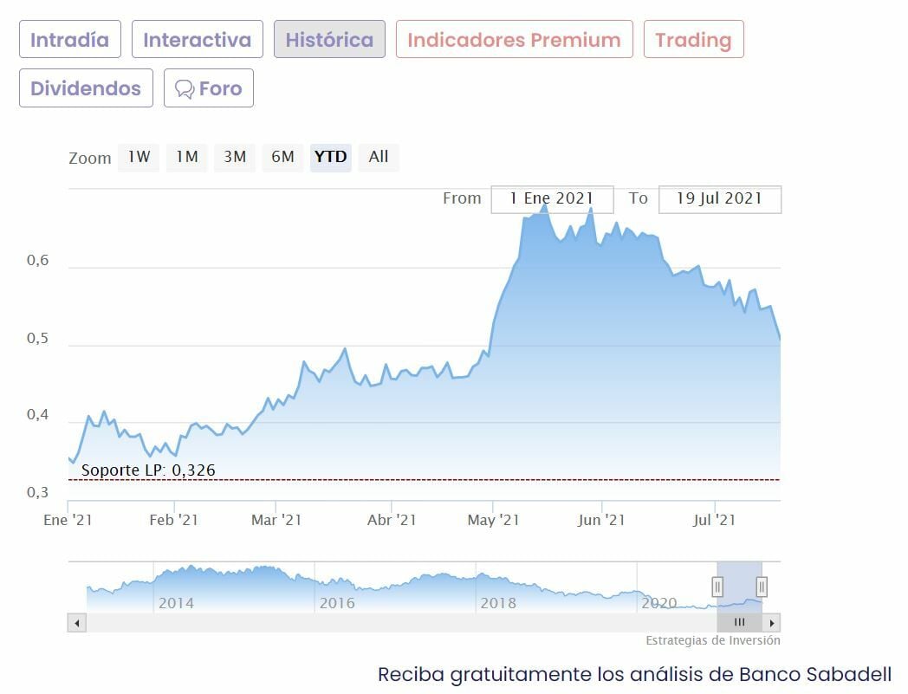Image resolution: width=908 pixels, height=694 pixels.
Task: Open the Interactiva chart tab
Action: [x=197, y=40]
